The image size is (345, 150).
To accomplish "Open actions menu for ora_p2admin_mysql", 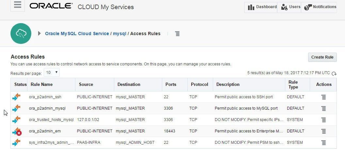I will click(x=323, y=108).
